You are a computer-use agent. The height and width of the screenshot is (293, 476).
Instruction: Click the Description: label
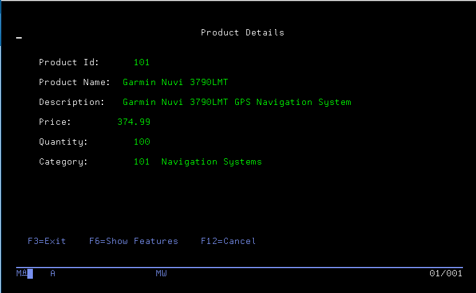[71, 102]
